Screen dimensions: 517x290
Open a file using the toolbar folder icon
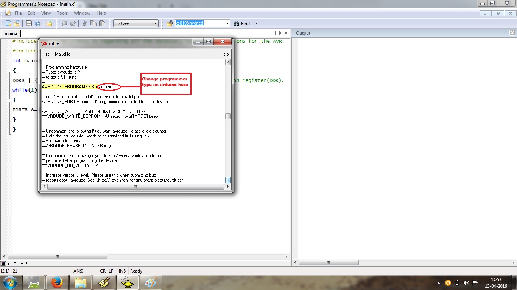[17, 23]
